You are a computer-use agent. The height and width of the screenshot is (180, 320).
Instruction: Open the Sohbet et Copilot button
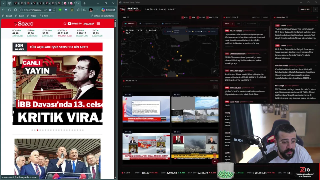tap(108, 10)
